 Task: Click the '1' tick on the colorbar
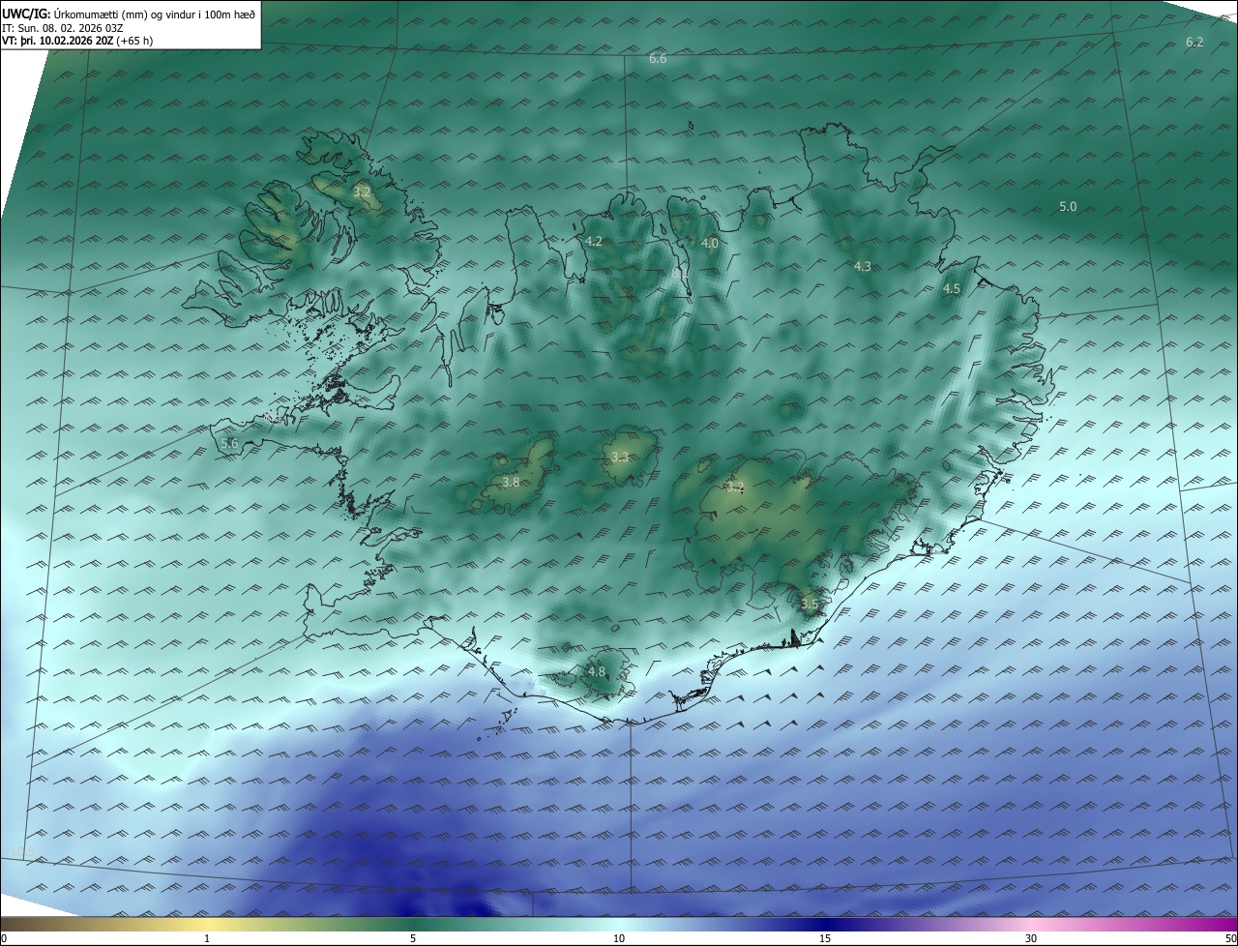(x=207, y=938)
